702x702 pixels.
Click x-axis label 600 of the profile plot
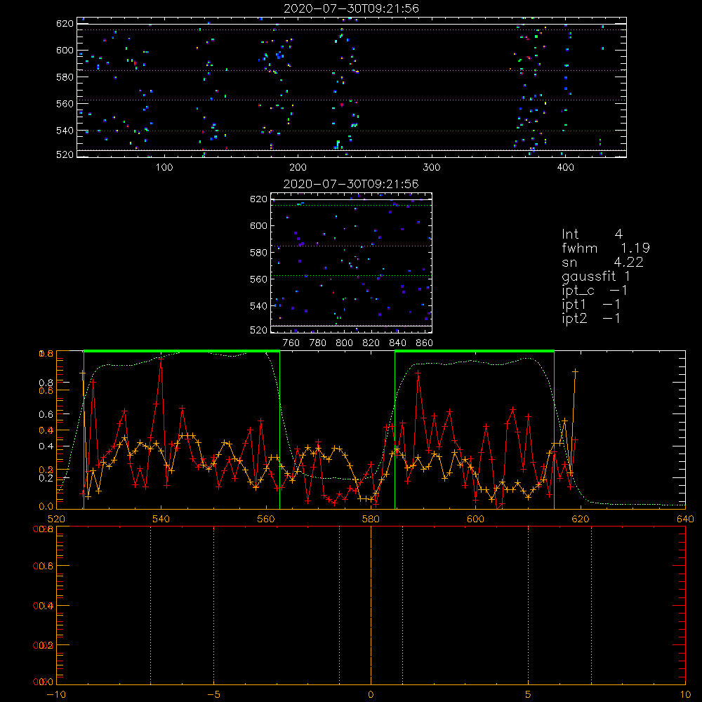pyautogui.click(x=475, y=519)
